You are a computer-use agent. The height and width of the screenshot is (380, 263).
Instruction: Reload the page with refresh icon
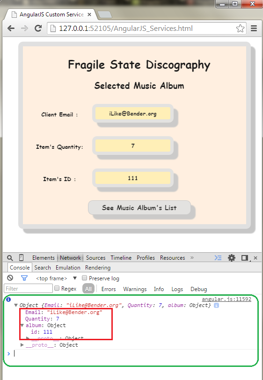pos(38,29)
